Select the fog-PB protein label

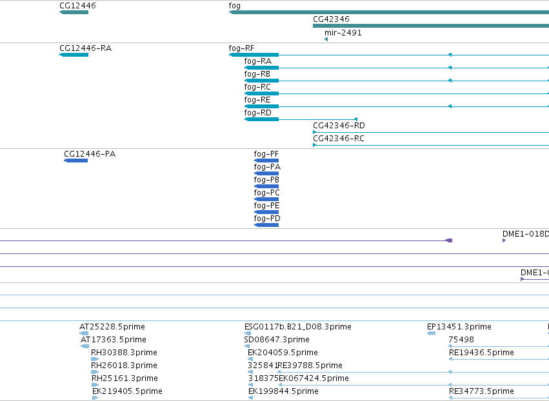[266, 181]
